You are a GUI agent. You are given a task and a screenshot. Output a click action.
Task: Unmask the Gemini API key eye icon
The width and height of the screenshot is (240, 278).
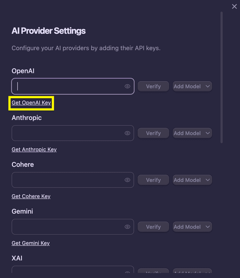click(127, 227)
